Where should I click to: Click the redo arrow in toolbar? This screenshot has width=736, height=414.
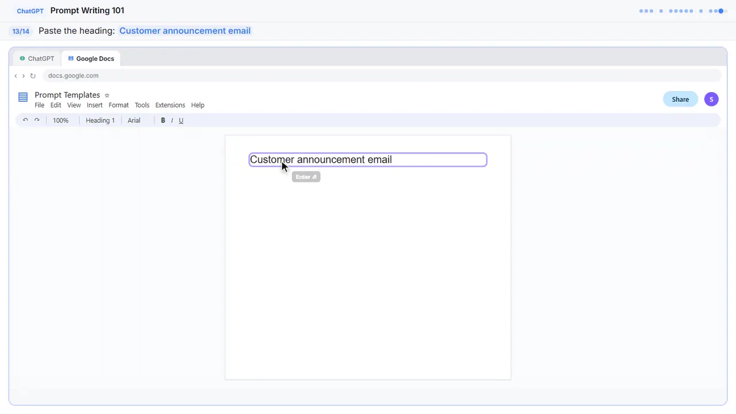[37, 120]
